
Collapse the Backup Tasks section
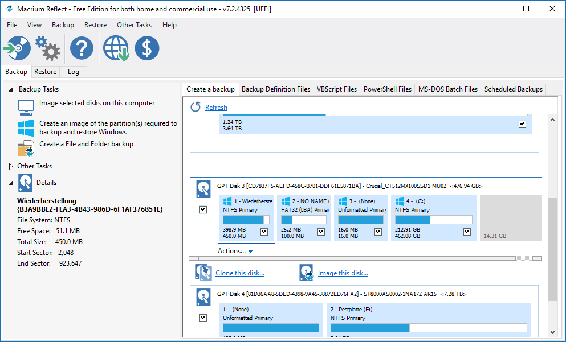pyautogui.click(x=10, y=89)
